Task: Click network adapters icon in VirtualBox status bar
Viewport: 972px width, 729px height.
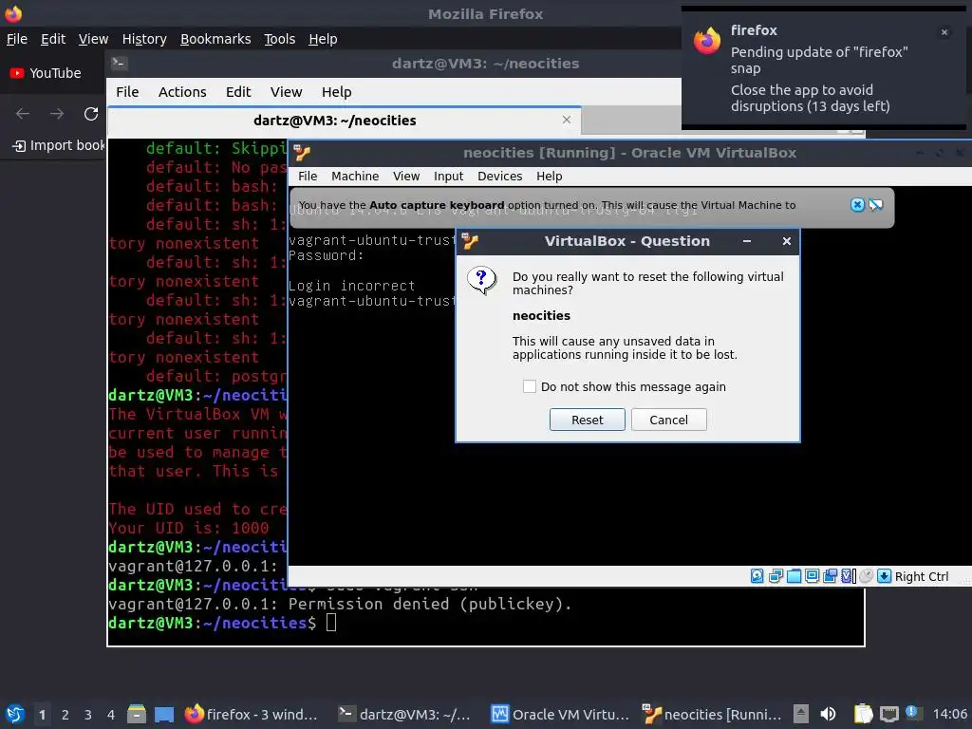Action: point(776,576)
